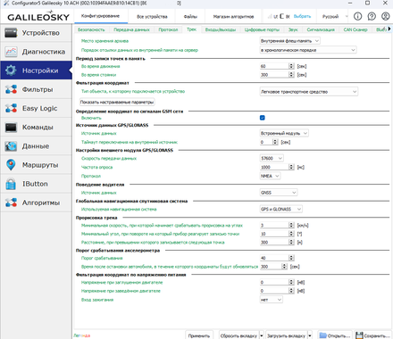The width and height of the screenshot is (393, 339).
Task: Open the Маршруты map pin section
Action: click(36, 165)
